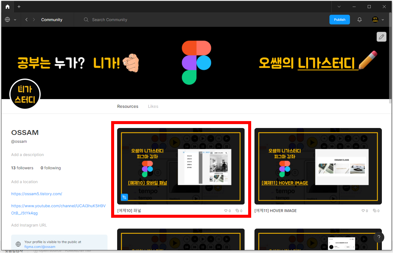Click Community in the breadcrumb

pos(52,20)
